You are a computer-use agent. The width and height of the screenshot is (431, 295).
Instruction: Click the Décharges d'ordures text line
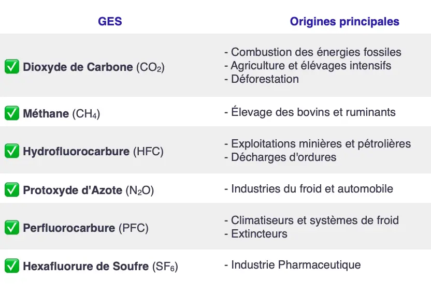click(x=280, y=157)
